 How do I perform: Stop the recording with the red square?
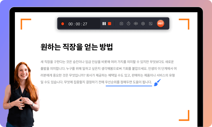pyautogui.click(x=110, y=24)
